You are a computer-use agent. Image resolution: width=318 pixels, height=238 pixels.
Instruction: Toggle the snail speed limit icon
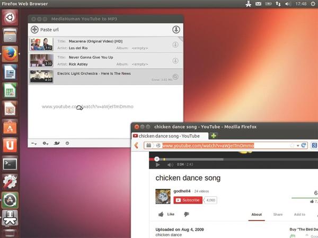click(x=57, y=143)
